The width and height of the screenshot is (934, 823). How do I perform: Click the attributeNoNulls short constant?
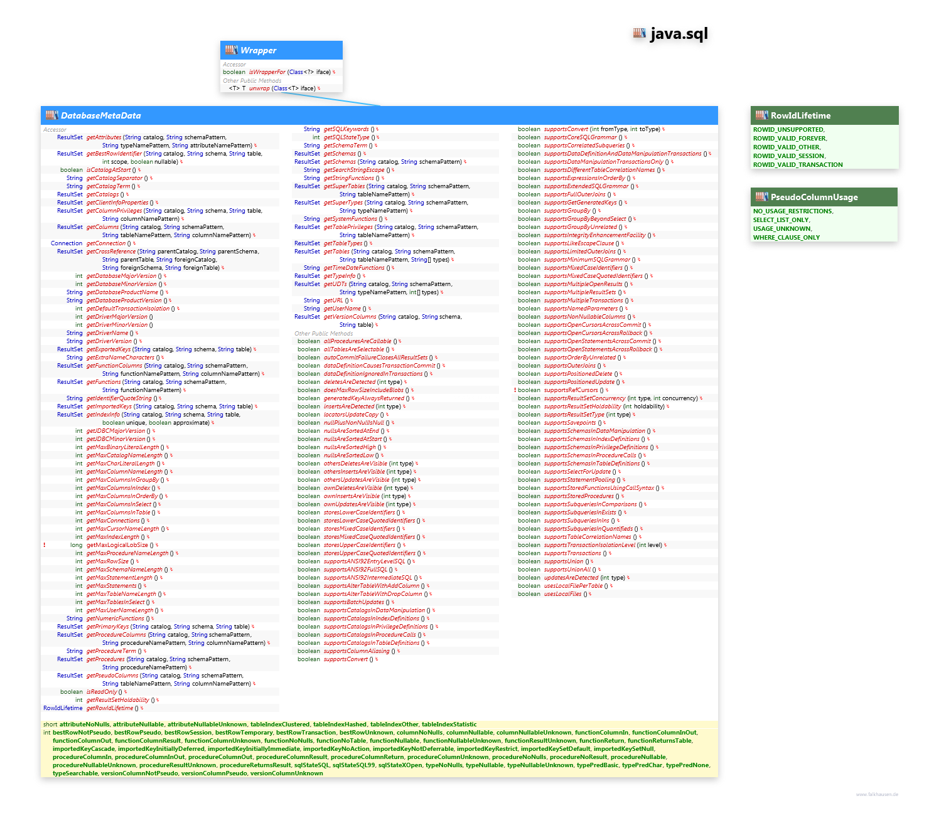[84, 725]
